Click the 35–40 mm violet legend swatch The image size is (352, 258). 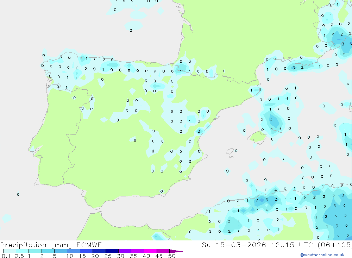137,251
